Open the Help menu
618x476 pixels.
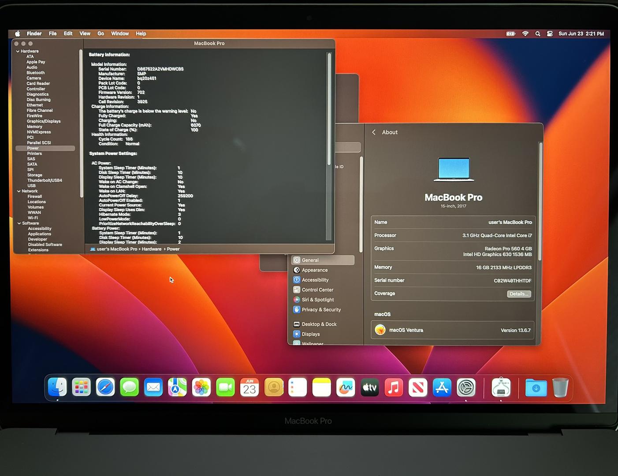point(141,33)
